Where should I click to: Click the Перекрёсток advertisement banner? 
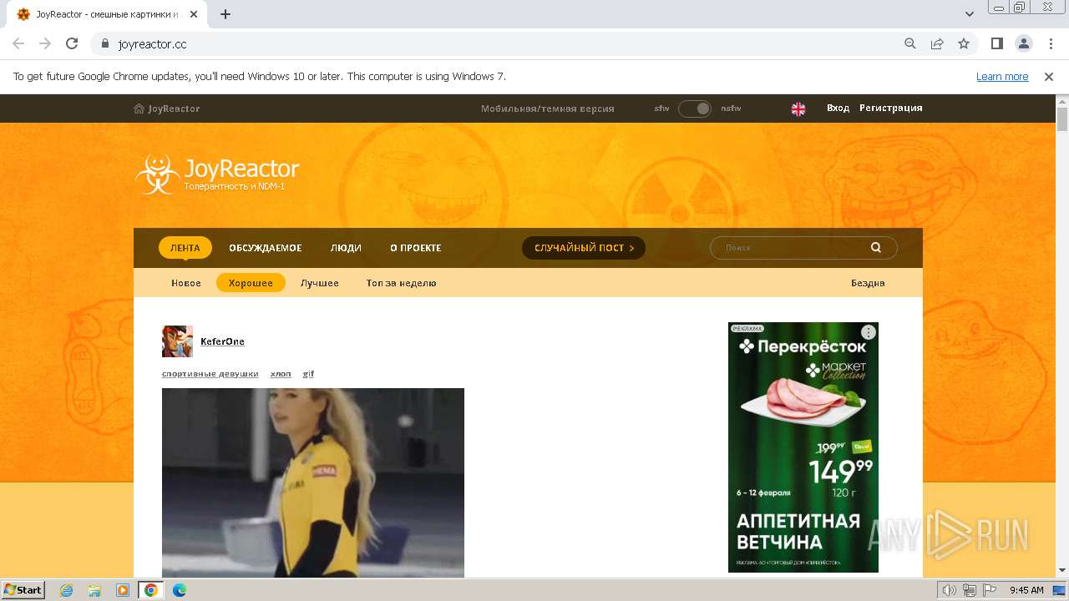point(803,447)
